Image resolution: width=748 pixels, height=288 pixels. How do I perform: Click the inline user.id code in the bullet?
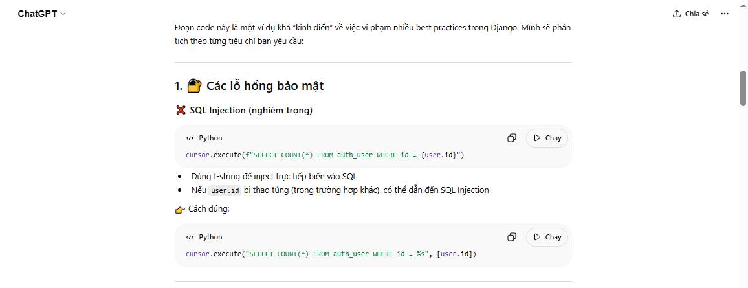click(225, 190)
